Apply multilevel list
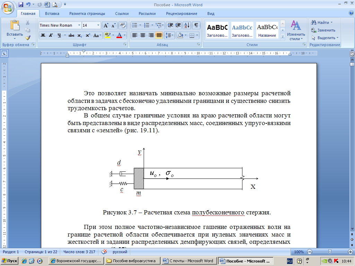 [159, 25]
